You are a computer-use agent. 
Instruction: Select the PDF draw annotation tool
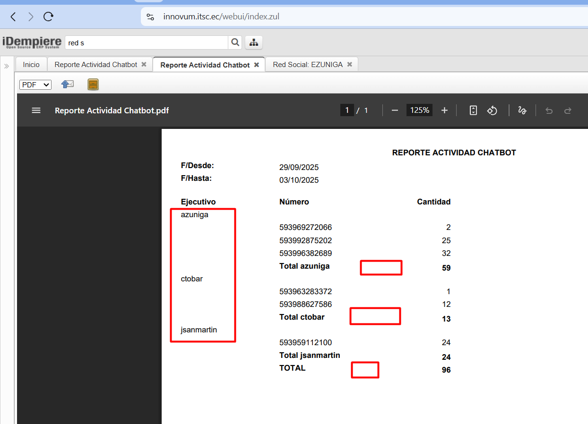522,110
